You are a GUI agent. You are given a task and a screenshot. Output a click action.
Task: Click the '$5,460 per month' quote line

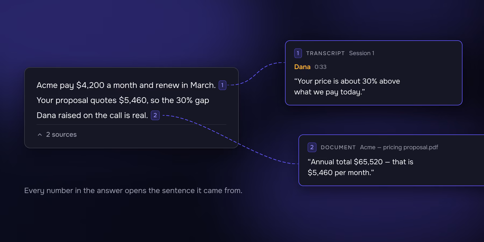pyautogui.click(x=341, y=173)
